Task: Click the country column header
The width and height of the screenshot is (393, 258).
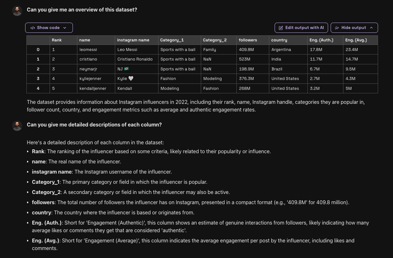Action: tap(279, 40)
